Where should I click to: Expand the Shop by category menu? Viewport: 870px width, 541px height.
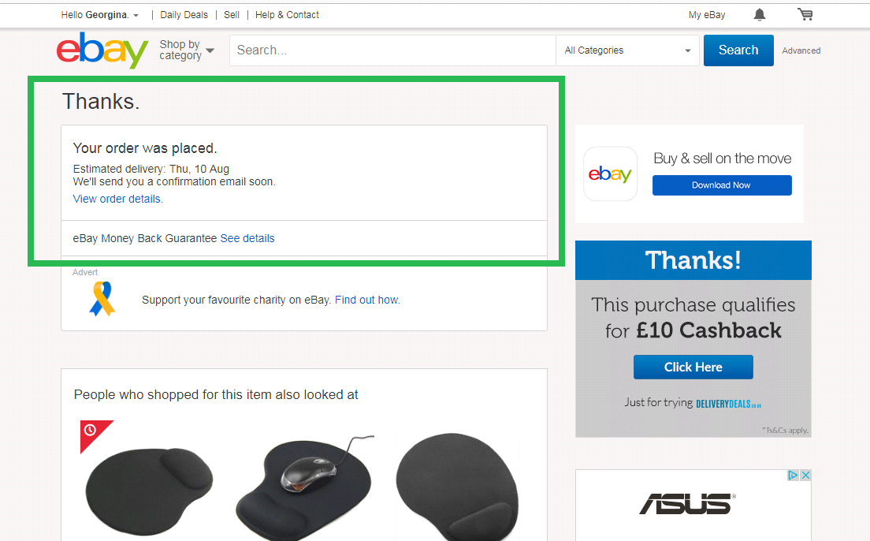(x=187, y=50)
